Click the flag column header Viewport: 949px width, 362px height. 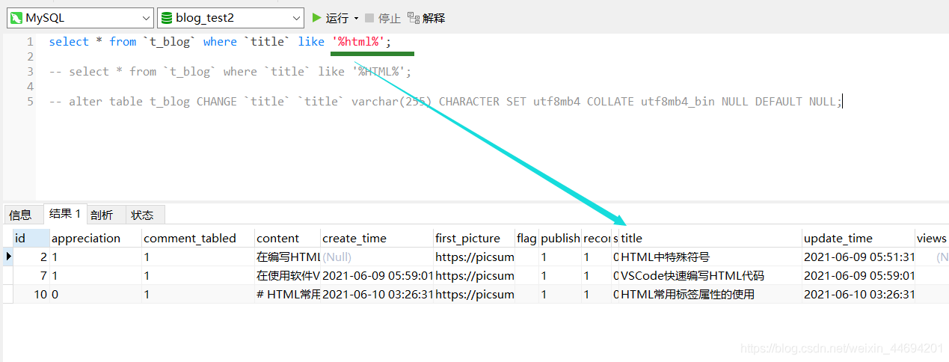(526, 238)
